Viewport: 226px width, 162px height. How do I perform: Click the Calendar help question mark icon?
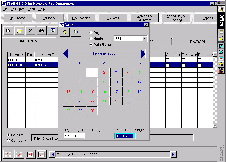tap(64, 32)
